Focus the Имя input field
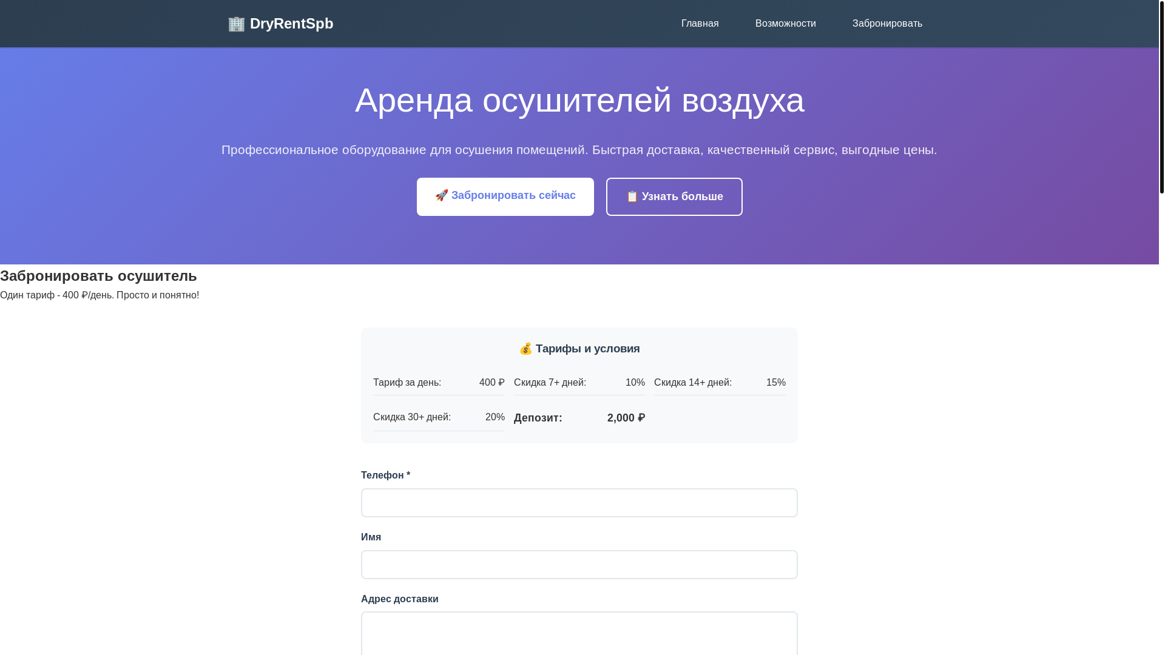Image resolution: width=1165 pixels, height=655 pixels. (579, 565)
